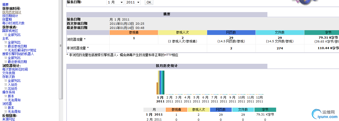Viewport: 339px width, 121px height.
Task: Open the 每小时浏览次数 link
Action: pyautogui.click(x=13, y=23)
